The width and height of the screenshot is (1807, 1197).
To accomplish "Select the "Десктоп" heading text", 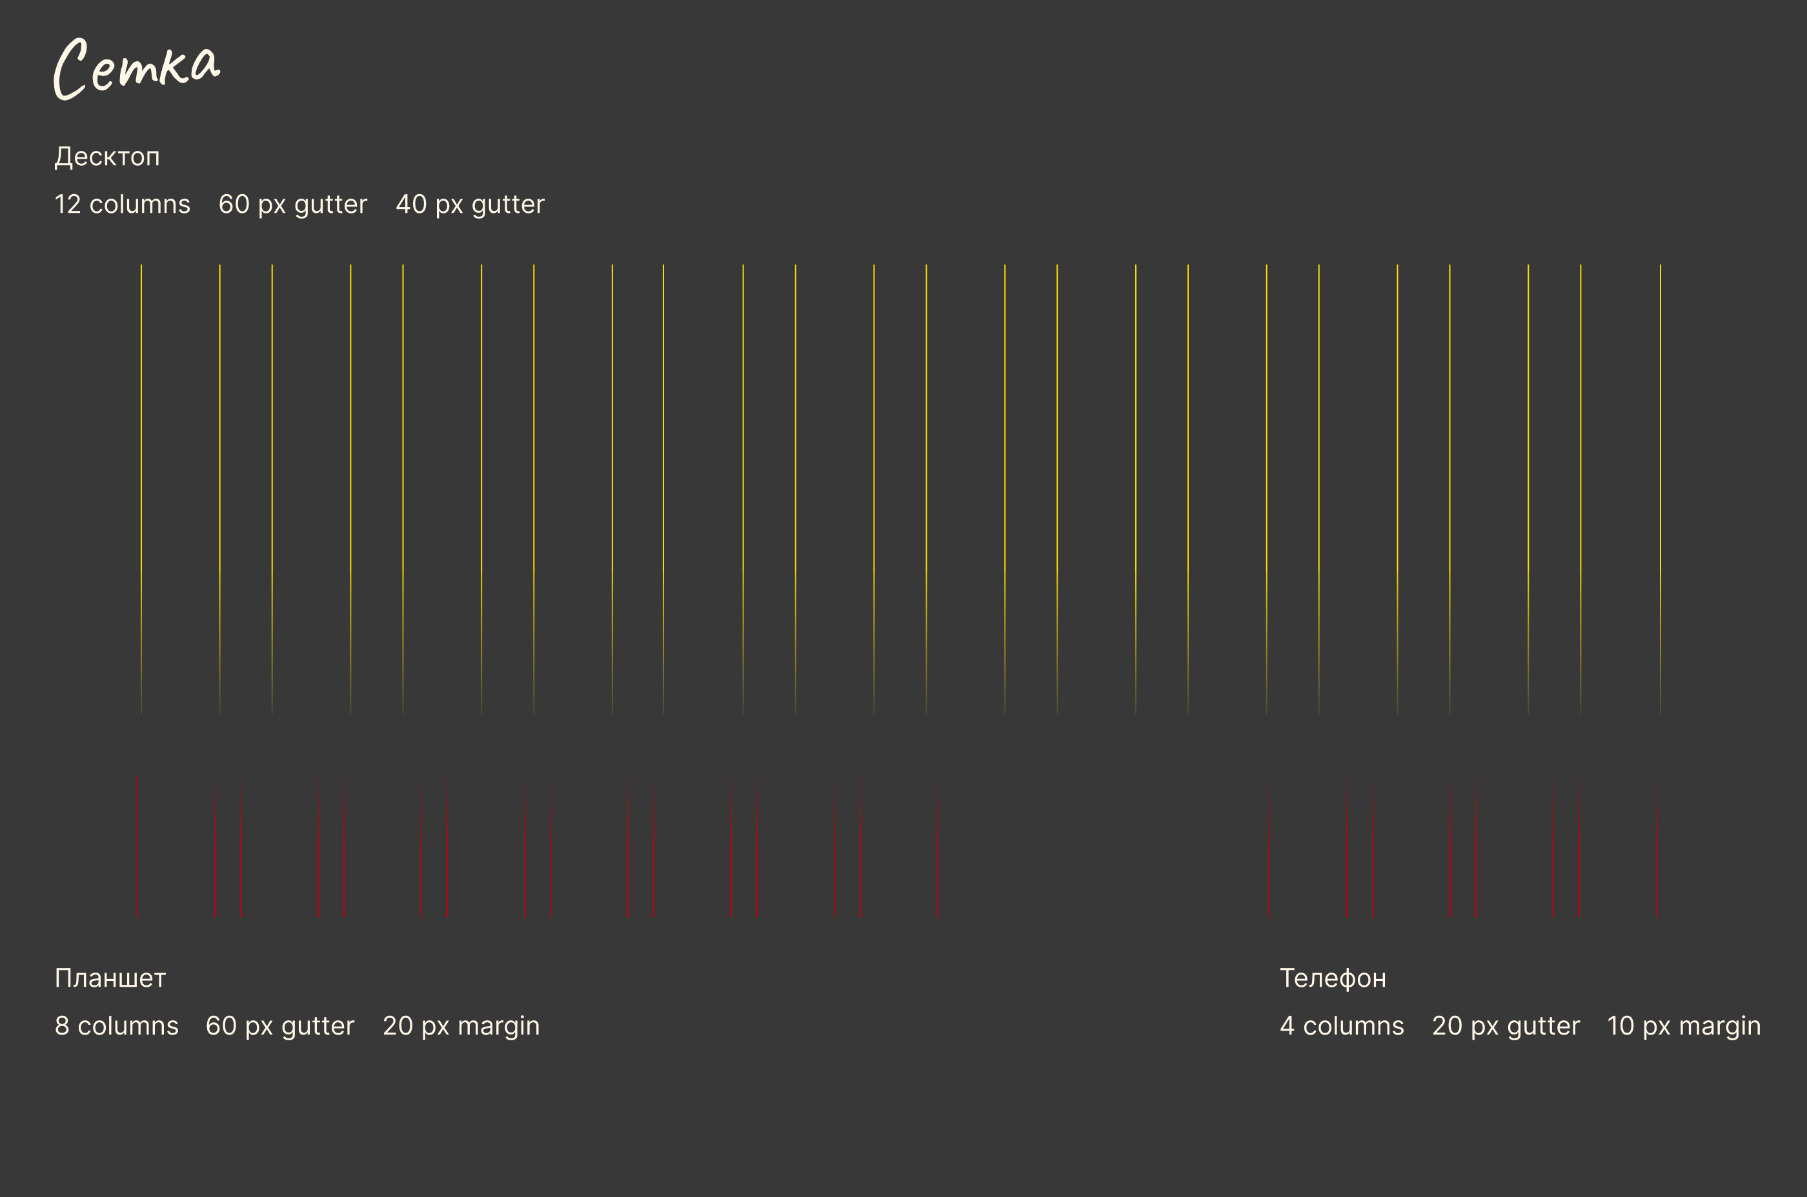I will point(107,157).
